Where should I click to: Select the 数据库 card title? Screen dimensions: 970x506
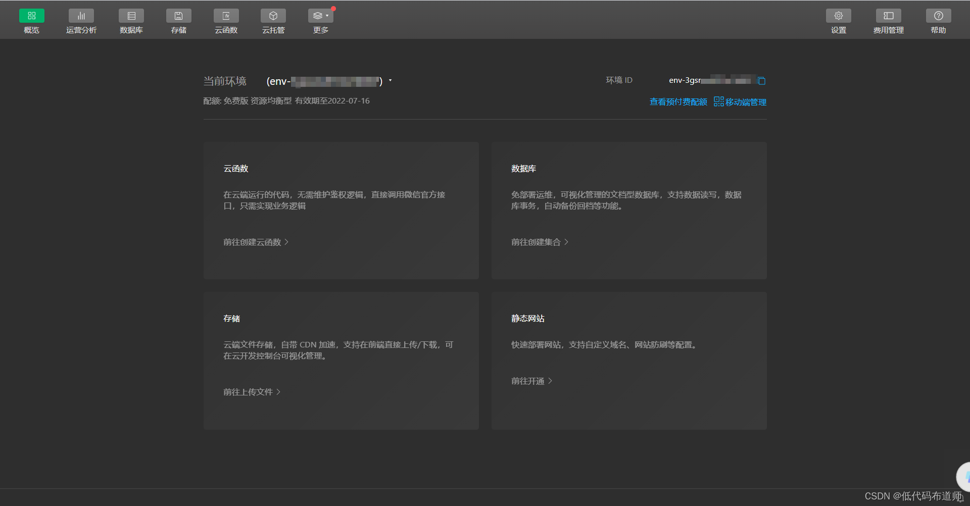coord(524,169)
